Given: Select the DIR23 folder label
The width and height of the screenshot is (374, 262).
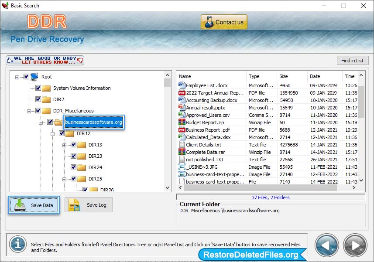Looking at the screenshot, I should pos(95,156).
